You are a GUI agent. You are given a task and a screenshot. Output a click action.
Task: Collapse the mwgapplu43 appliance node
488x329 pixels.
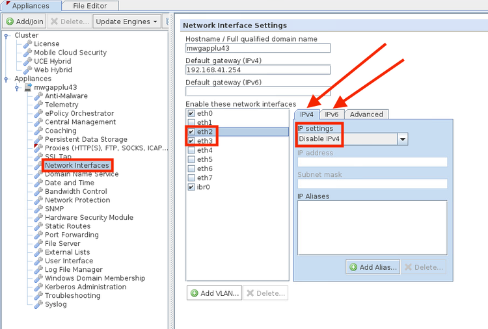17,88
